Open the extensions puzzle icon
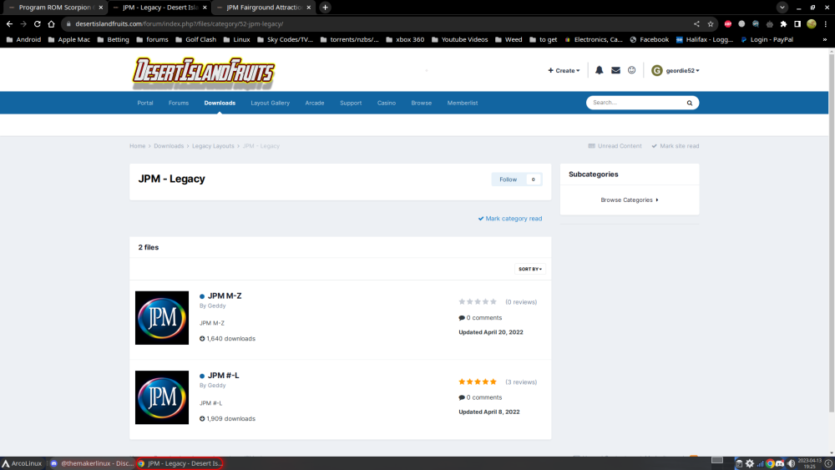Image resolution: width=835 pixels, height=470 pixels. 783,24
